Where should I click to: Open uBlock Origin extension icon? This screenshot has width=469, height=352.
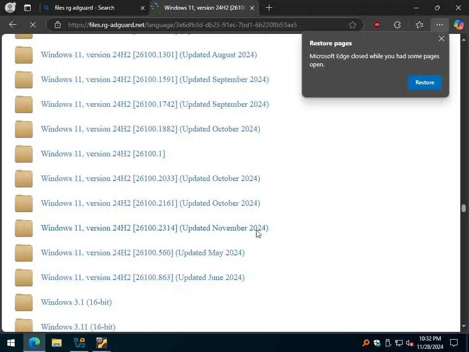(x=377, y=25)
